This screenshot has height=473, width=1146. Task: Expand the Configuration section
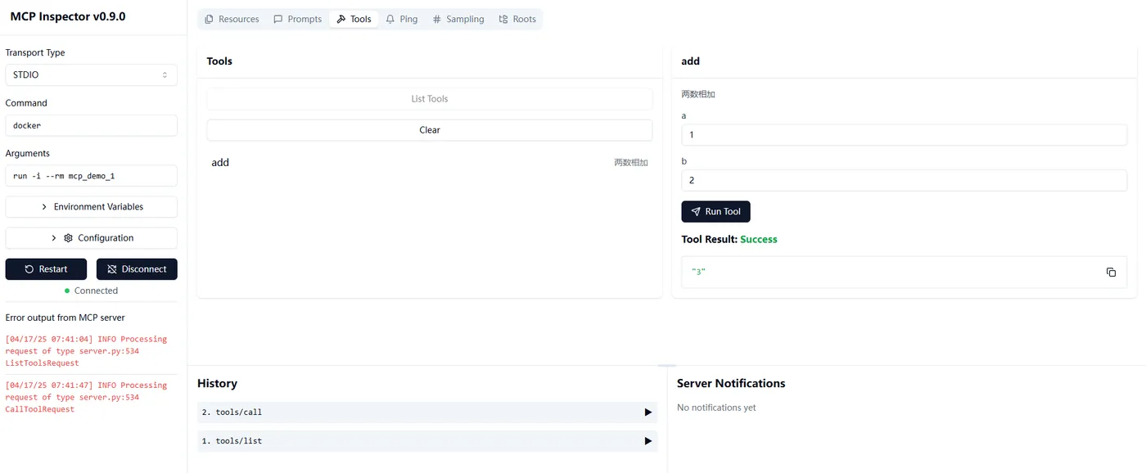91,238
